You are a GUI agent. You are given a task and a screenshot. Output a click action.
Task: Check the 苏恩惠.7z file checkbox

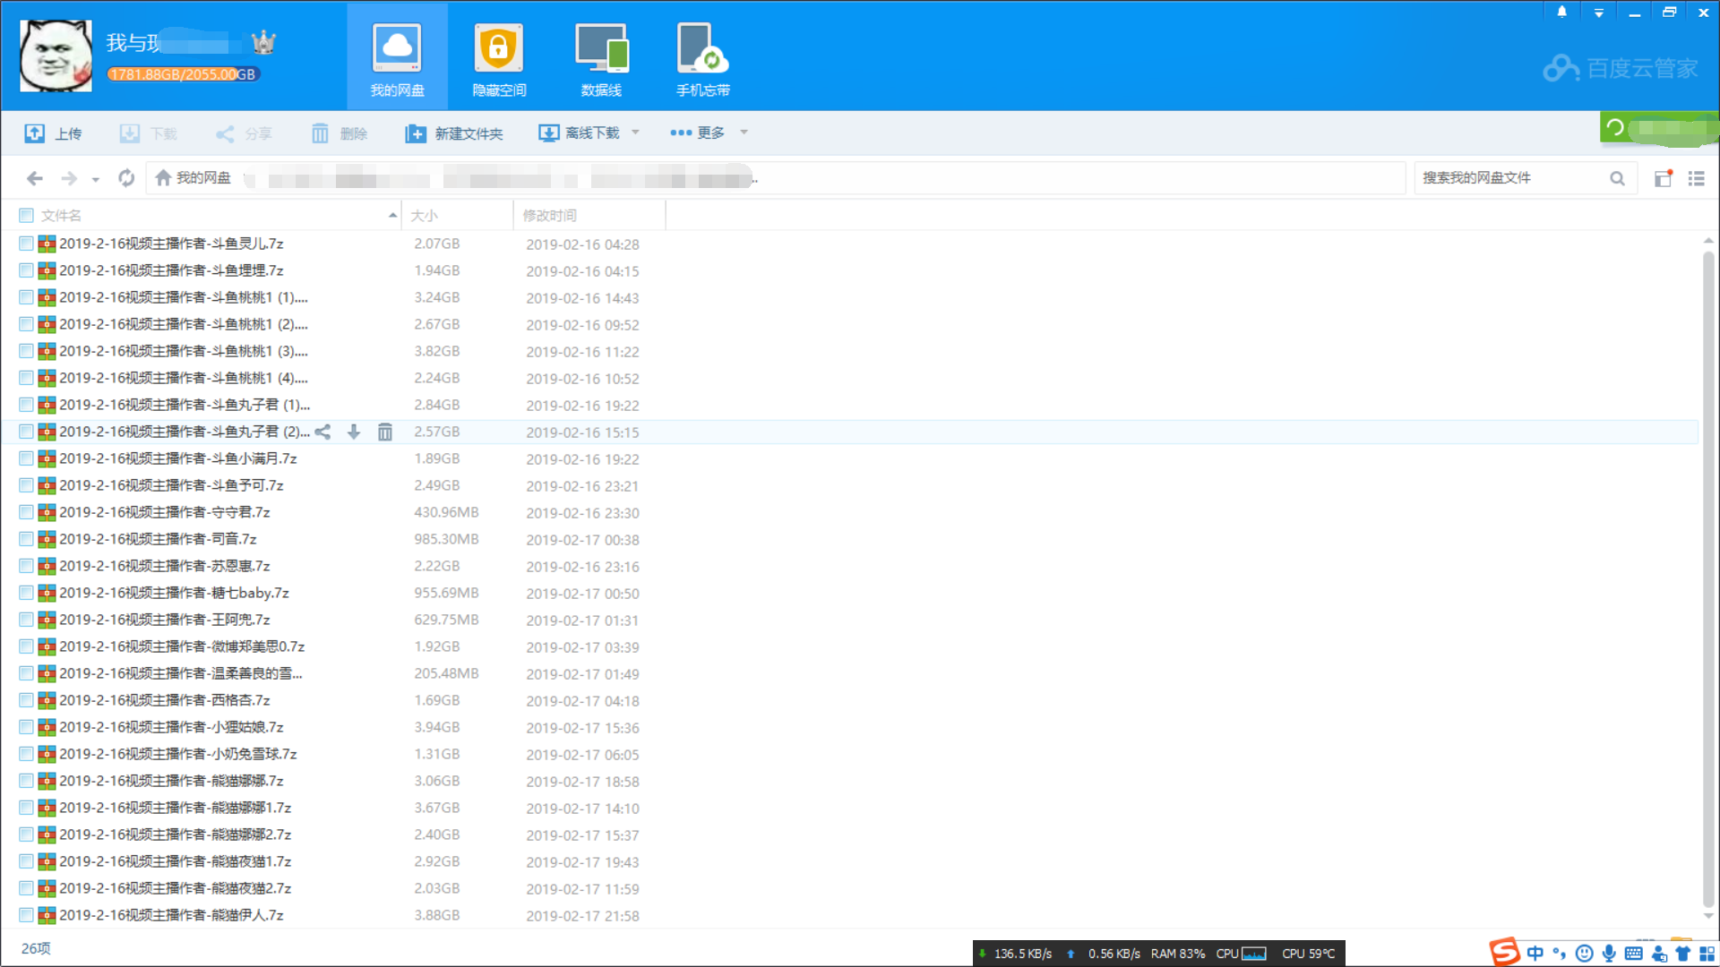click(26, 566)
